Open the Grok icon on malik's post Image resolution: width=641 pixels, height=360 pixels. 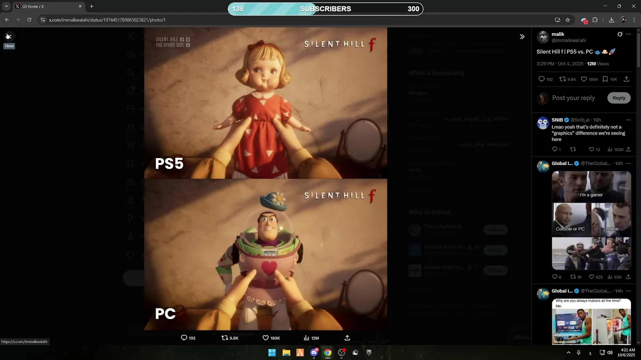click(x=620, y=34)
